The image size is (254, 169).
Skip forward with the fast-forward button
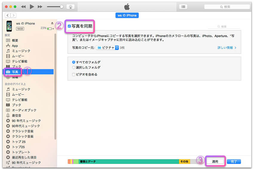click(x=40, y=7)
